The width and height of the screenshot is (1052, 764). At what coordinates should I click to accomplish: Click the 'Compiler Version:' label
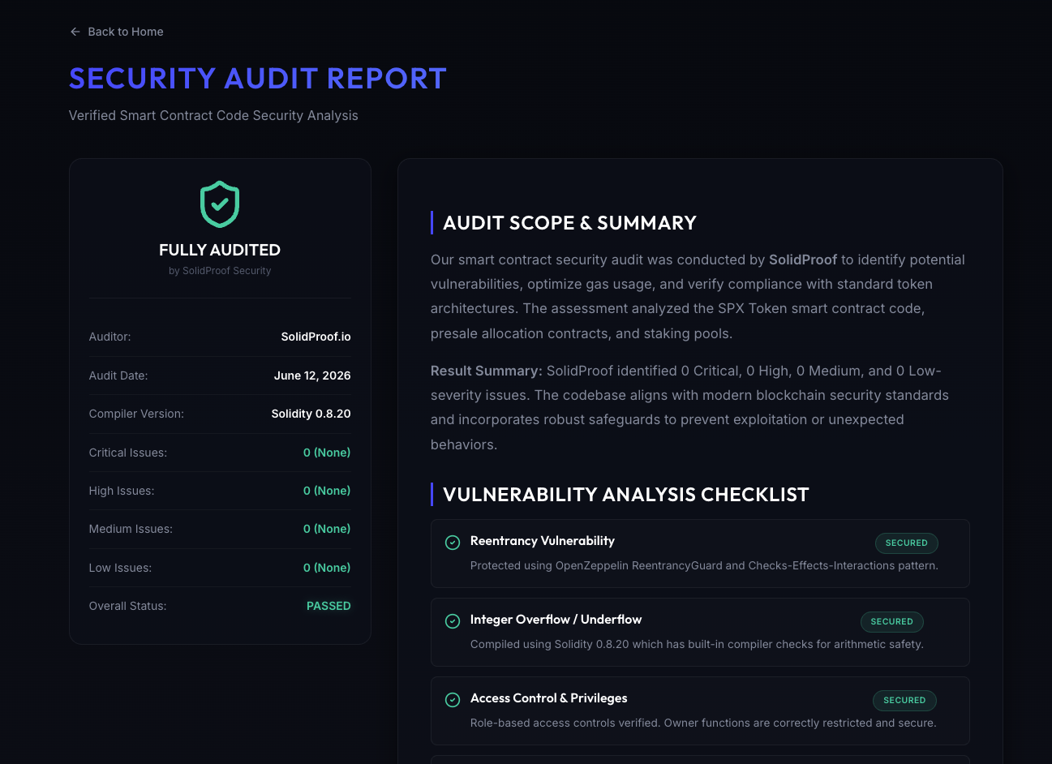pyautogui.click(x=136, y=414)
